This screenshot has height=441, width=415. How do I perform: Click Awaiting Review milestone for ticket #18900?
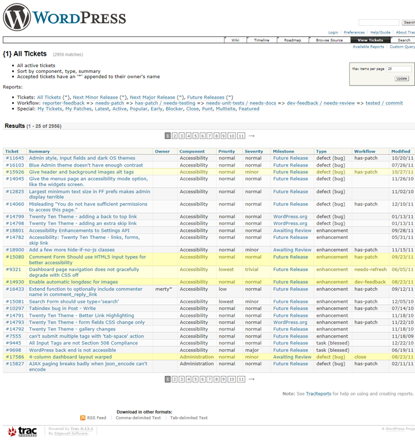(x=292, y=250)
